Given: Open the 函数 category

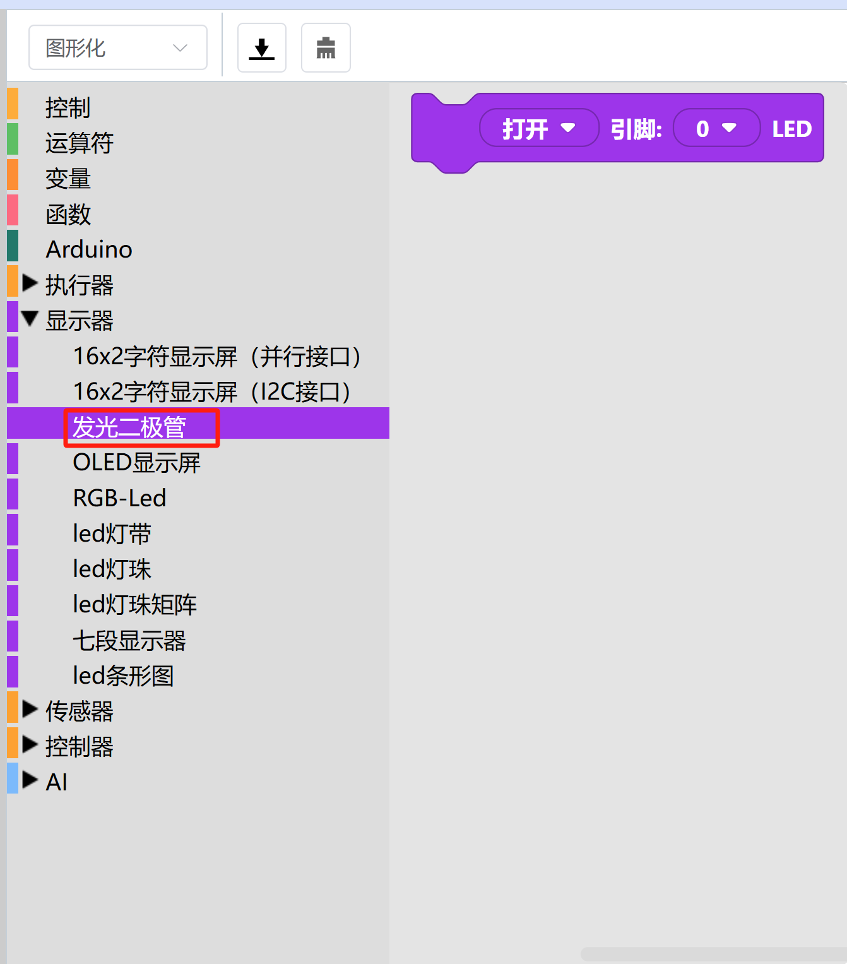Looking at the screenshot, I should point(68,215).
